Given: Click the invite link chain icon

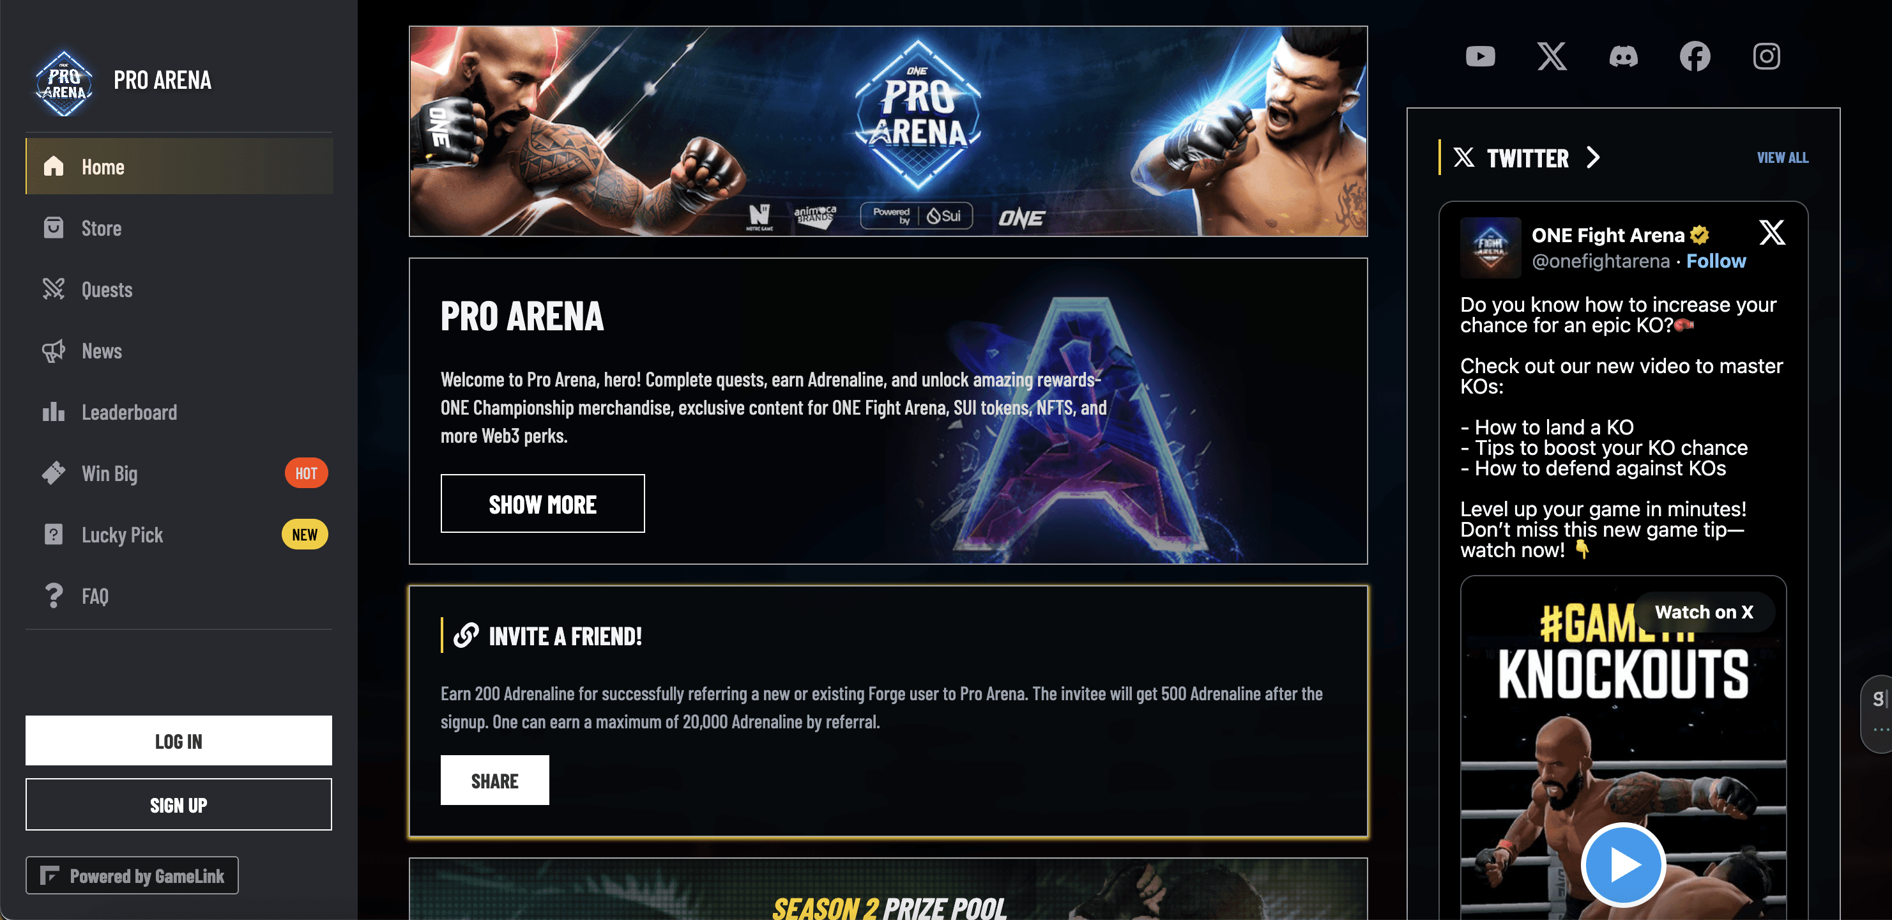Looking at the screenshot, I should pyautogui.click(x=466, y=635).
